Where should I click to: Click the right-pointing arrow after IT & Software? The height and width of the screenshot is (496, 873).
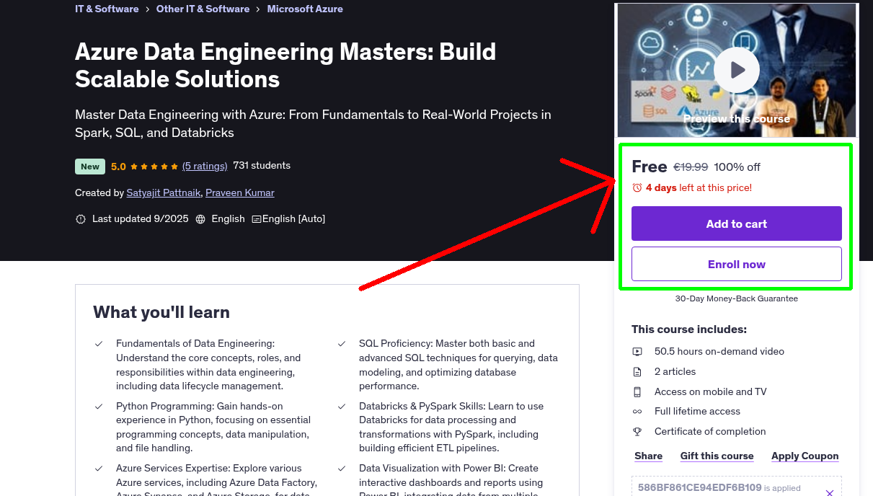pos(148,9)
